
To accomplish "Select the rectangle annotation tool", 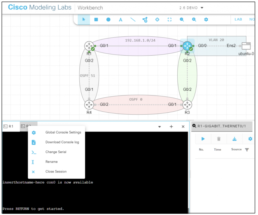I will click(x=96, y=20).
